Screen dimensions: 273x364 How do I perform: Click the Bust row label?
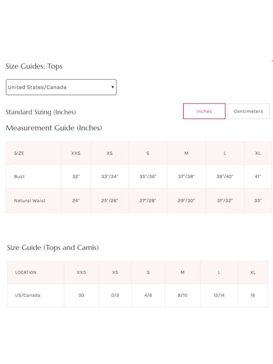19,176
